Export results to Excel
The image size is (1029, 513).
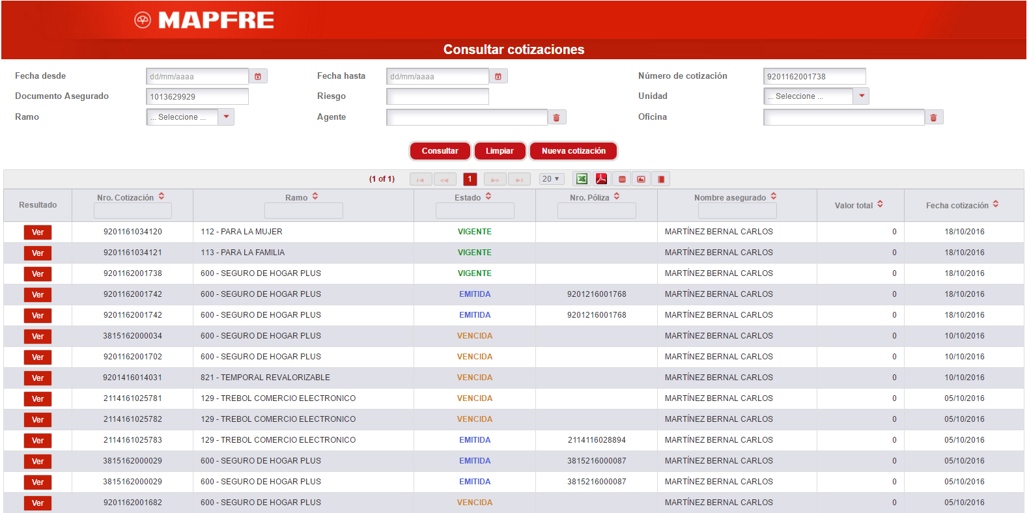click(x=582, y=179)
